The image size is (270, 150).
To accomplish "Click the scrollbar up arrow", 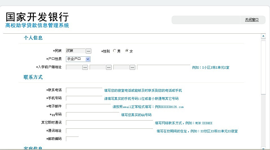I will tap(263, 36).
